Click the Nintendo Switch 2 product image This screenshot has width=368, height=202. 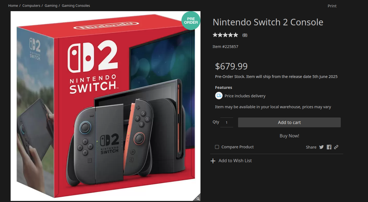105,106
